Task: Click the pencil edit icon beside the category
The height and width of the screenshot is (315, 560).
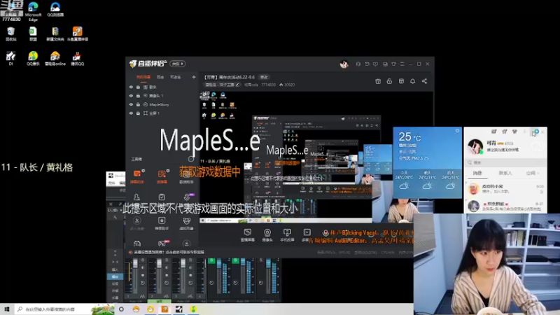Action: pyautogui.click(x=237, y=85)
